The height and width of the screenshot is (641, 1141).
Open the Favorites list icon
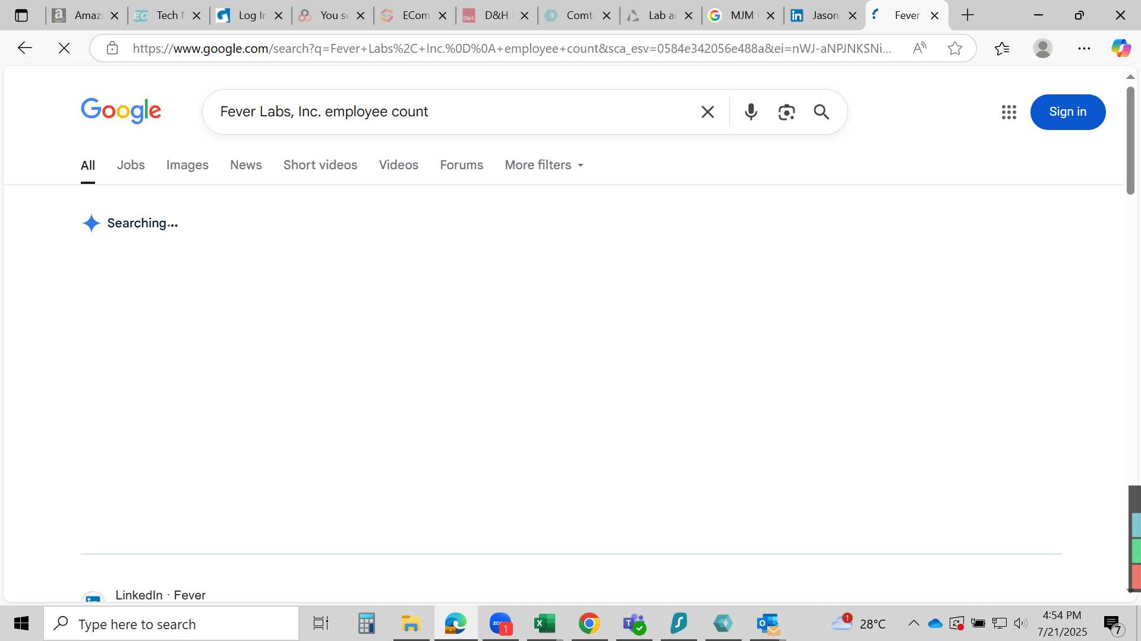click(x=1002, y=48)
